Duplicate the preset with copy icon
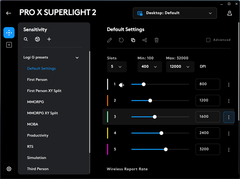240x179 pixels. tap(133, 40)
